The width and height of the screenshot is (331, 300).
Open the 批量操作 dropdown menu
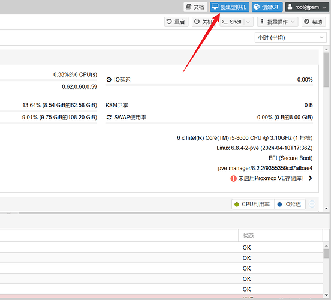pos(278,22)
